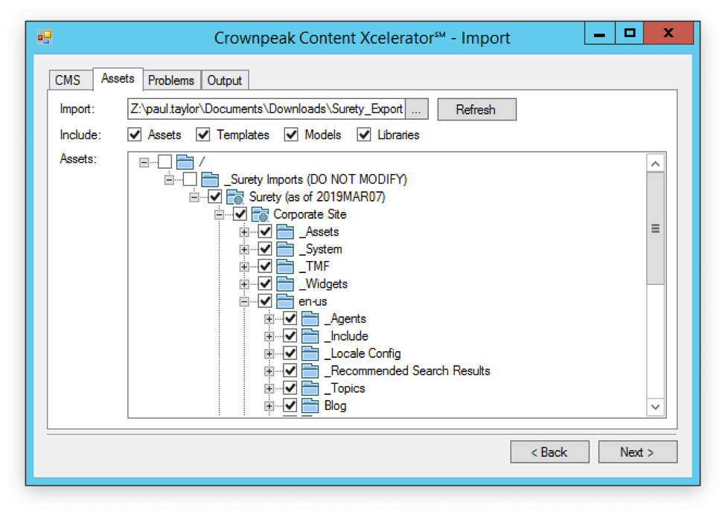Go to the previous step with Back
Viewport: 725px width, 514px height.
pos(550,452)
